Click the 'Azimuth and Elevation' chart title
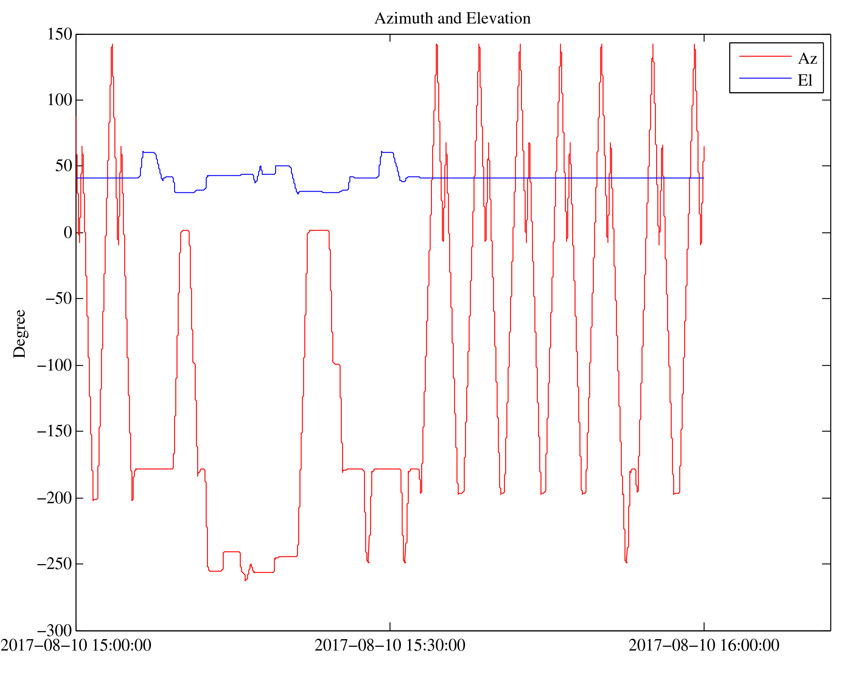 [452, 19]
